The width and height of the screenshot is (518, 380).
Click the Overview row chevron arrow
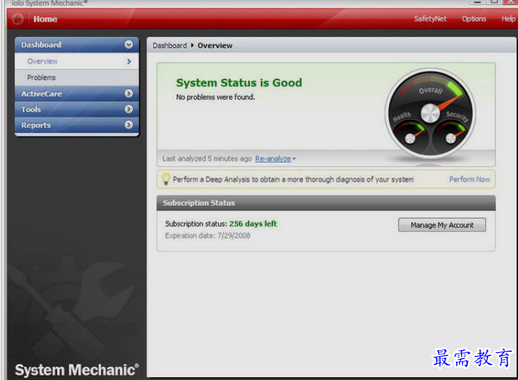pos(129,61)
